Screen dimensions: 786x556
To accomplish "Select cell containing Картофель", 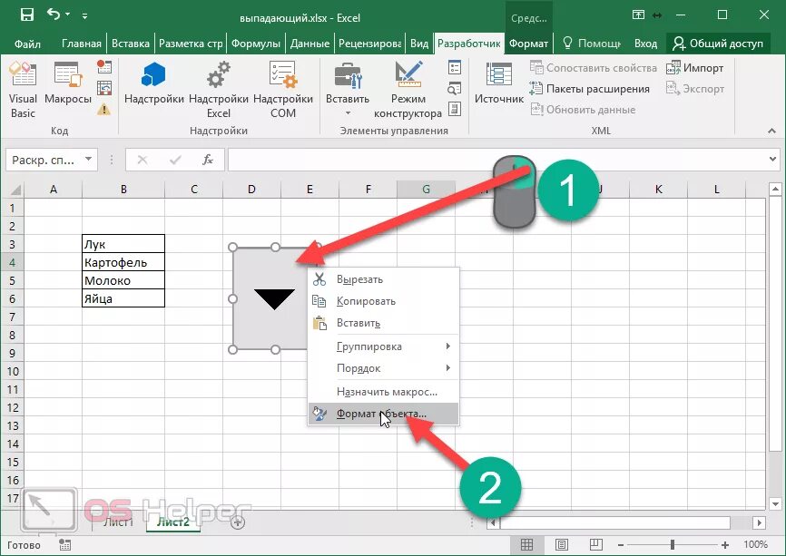I will [123, 262].
